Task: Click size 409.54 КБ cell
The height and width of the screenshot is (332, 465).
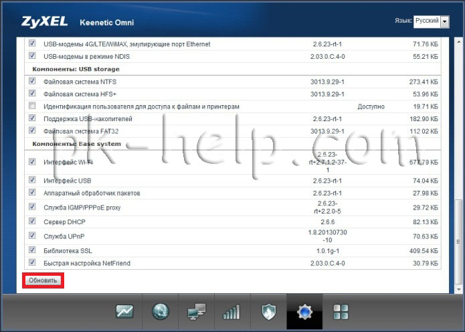Action: tap(424, 251)
